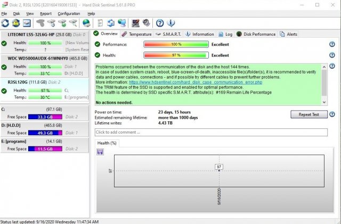Open the Configuration menu
Viewport: 341px width, 224px height.
tap(69, 13)
